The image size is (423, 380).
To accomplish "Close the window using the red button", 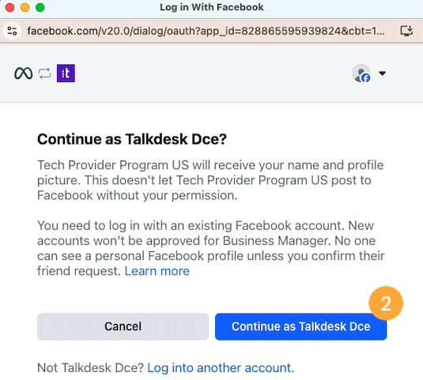I will coord(9,7).
